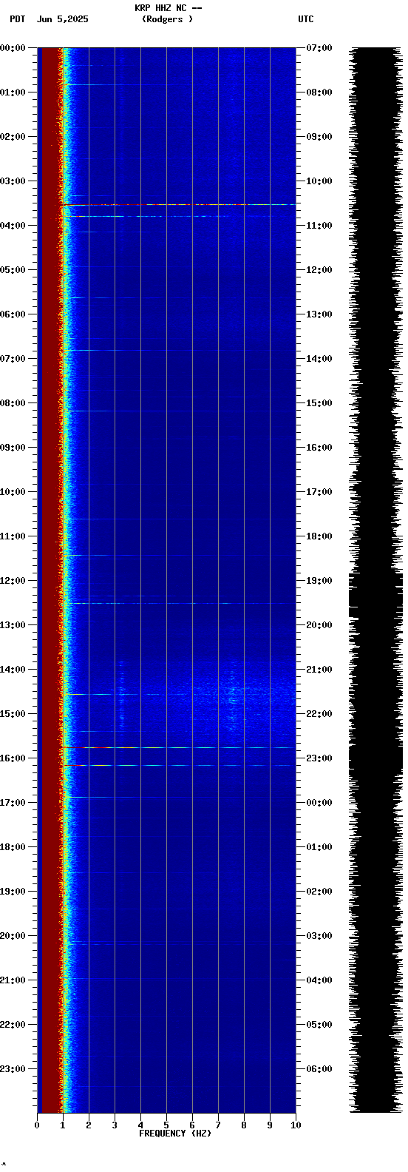Click the "FREQUENCY (HZ)" axis label
Screen dimensions: 408x1172
tap(175, 1134)
